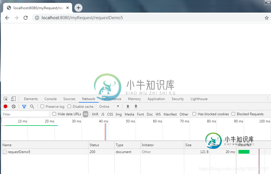Switch to the Sources tab
Viewport: 271px width, 174px height.
click(69, 99)
